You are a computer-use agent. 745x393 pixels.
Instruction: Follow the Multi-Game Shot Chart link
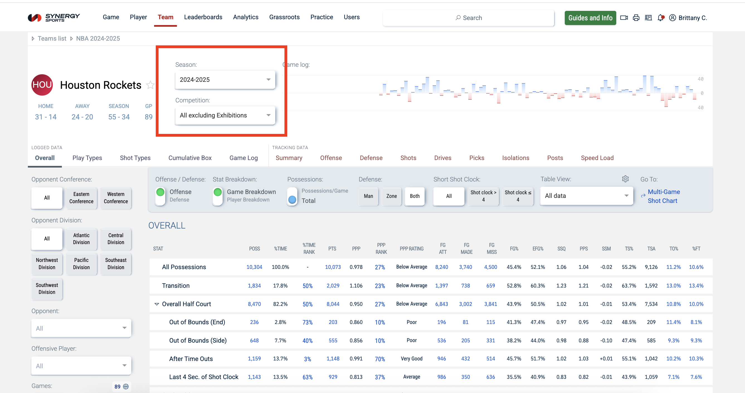click(x=663, y=196)
